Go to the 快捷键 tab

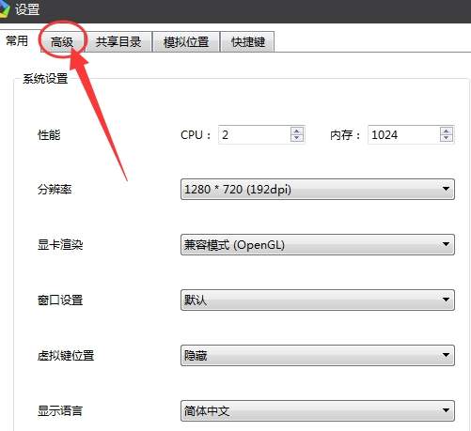point(247,41)
